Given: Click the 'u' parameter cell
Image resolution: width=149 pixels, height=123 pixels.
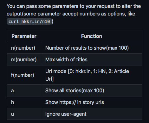Looking at the screenshot, I should tap(24, 114).
